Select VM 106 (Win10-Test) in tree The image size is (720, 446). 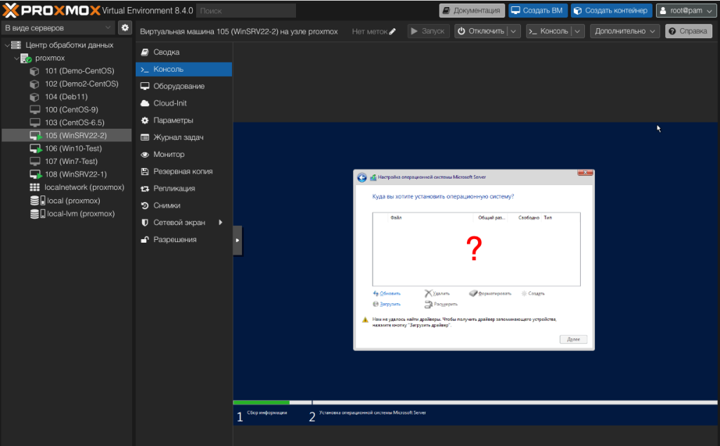click(x=73, y=148)
